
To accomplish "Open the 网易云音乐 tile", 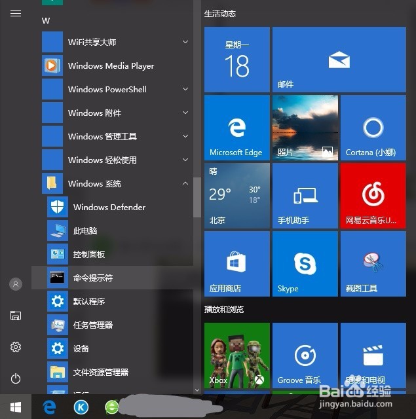I will 373,196.
